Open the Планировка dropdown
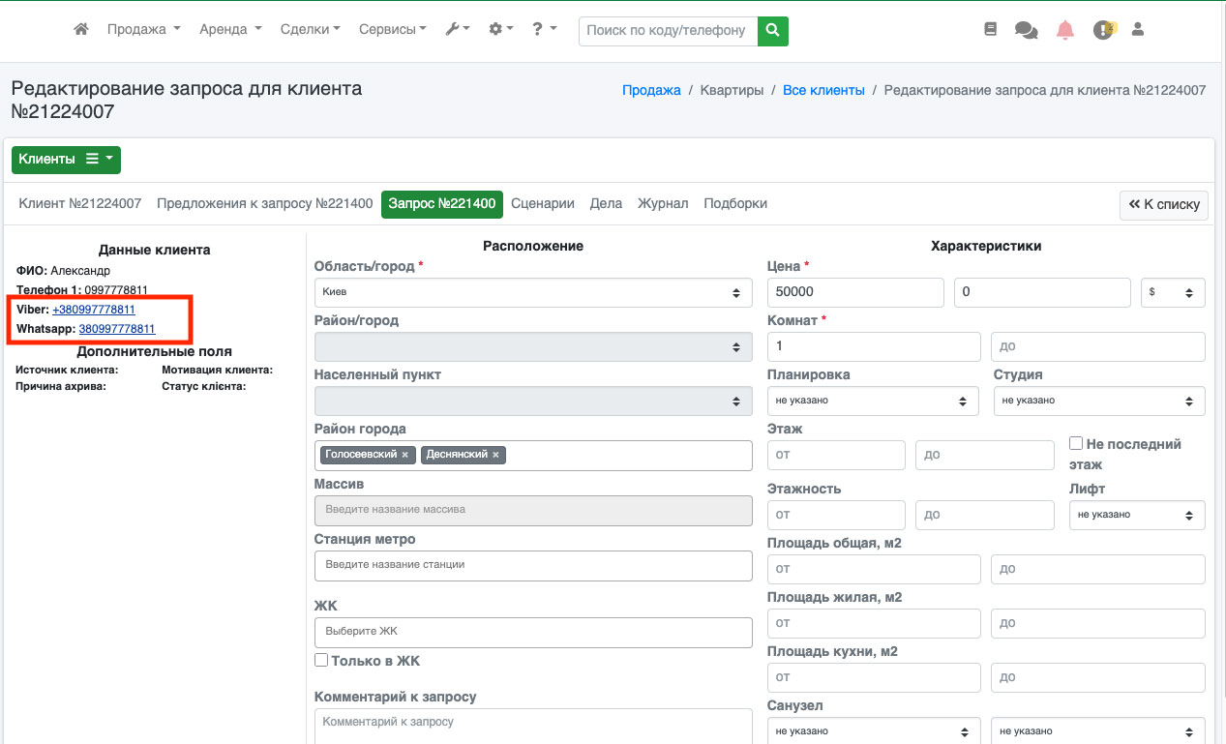Image resolution: width=1226 pixels, height=744 pixels. (874, 401)
